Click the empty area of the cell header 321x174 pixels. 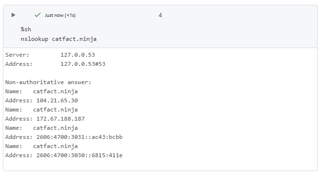coord(236,15)
